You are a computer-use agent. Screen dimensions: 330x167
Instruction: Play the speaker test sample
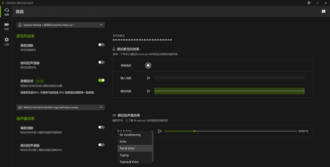[x=160, y=131]
